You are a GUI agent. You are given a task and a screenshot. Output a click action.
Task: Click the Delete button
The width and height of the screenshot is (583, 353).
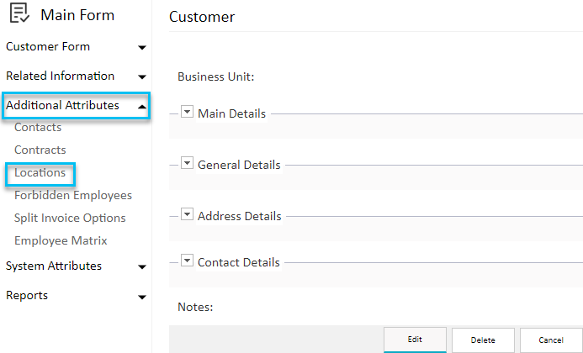pyautogui.click(x=483, y=340)
